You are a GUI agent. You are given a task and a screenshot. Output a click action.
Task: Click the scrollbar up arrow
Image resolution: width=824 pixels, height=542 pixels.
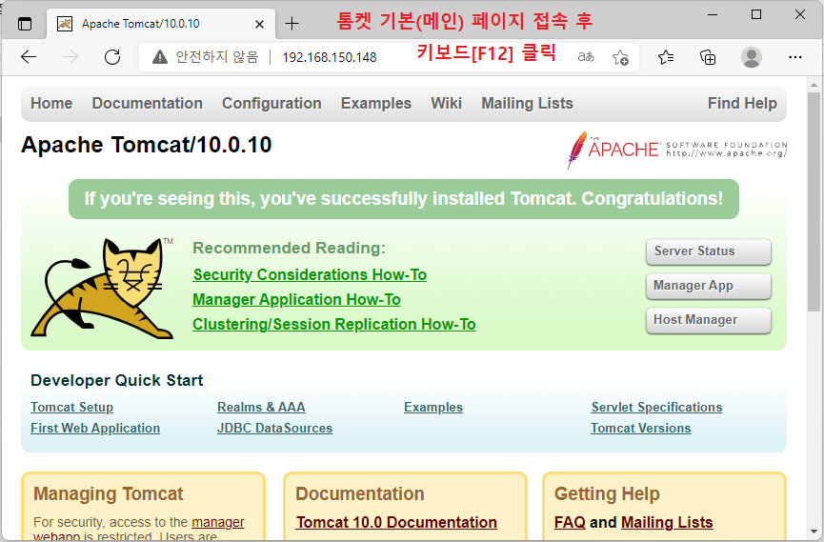tap(814, 85)
